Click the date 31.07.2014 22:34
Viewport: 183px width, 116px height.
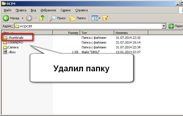128,47
